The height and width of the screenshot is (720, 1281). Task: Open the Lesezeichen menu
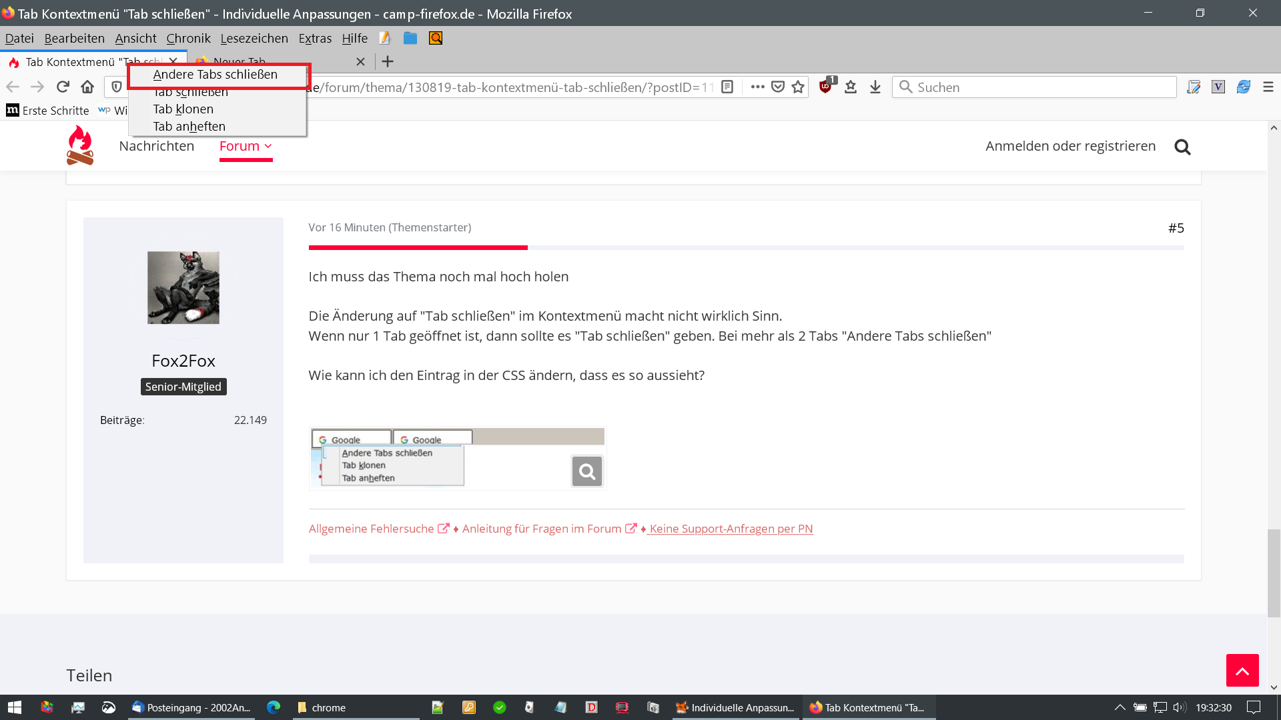[x=254, y=39]
